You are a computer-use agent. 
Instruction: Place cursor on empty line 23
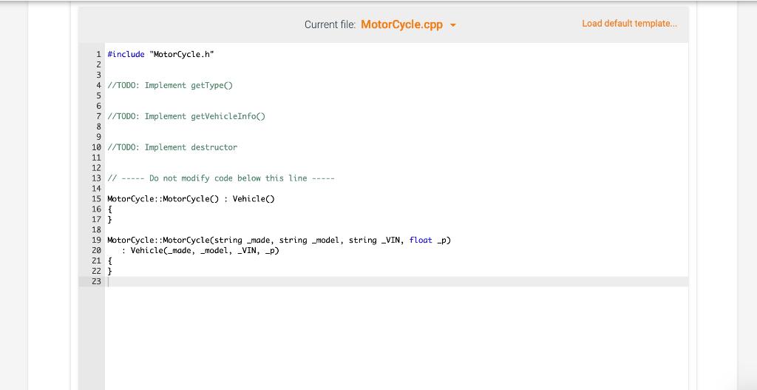click(x=396, y=282)
